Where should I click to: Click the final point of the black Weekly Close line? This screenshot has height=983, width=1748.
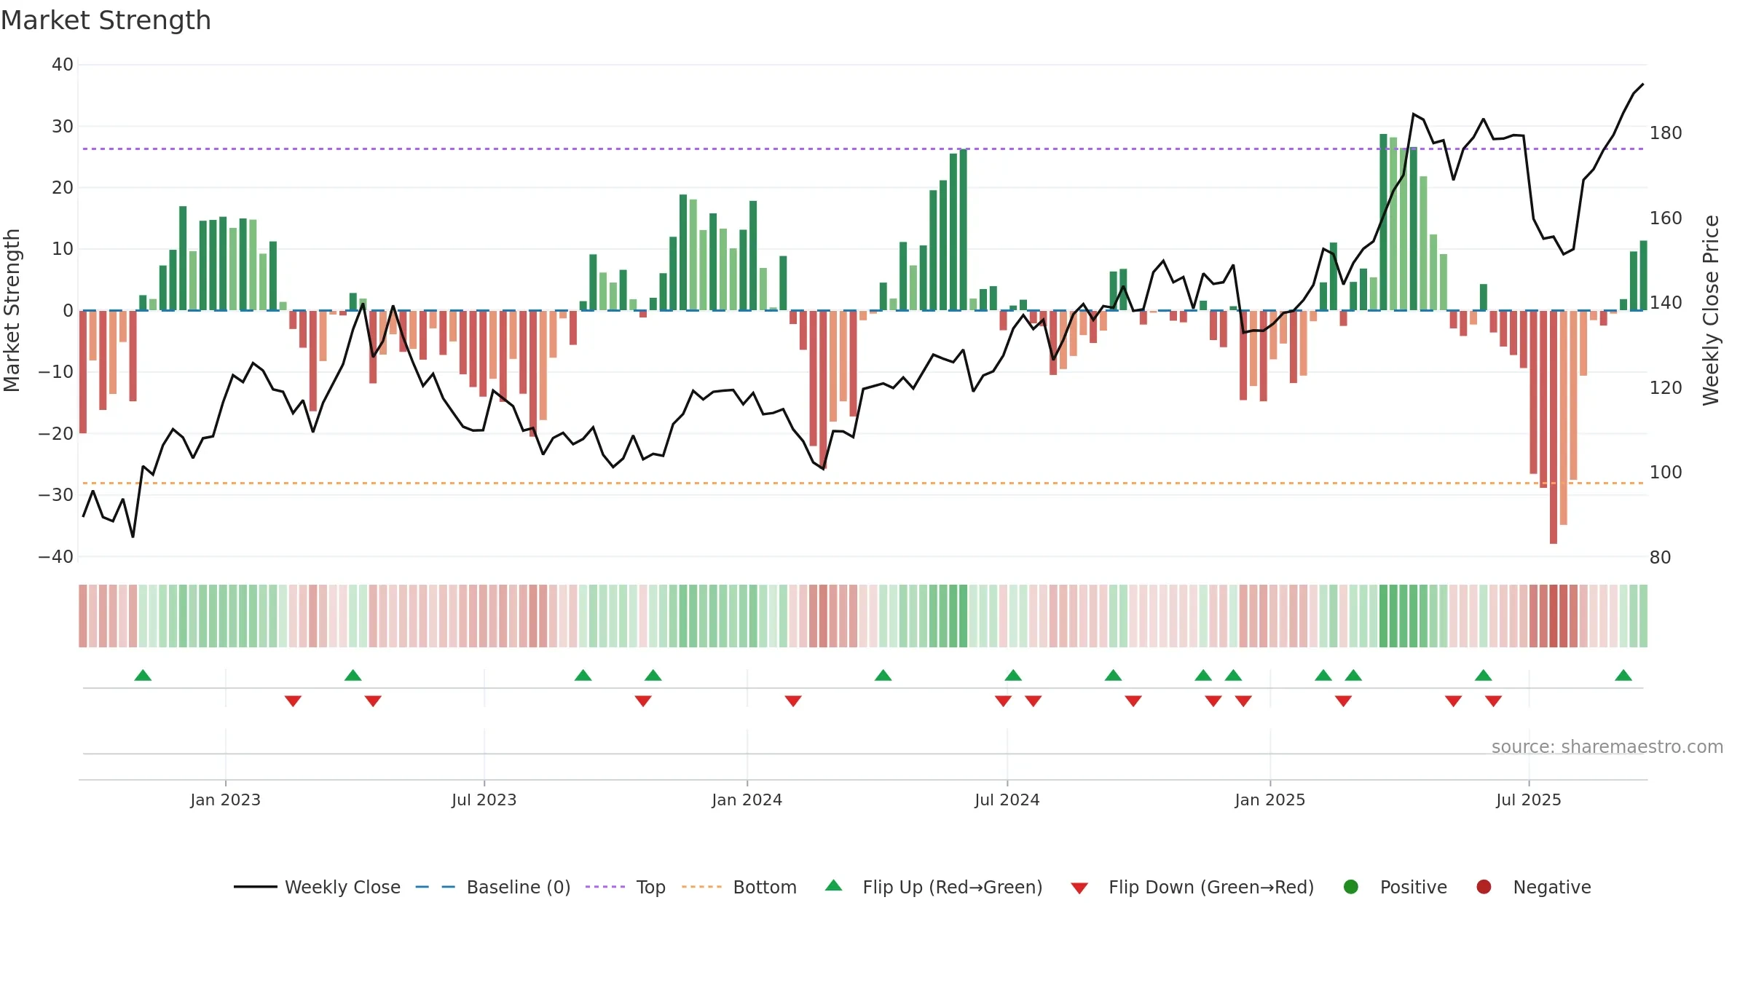click(x=1642, y=84)
